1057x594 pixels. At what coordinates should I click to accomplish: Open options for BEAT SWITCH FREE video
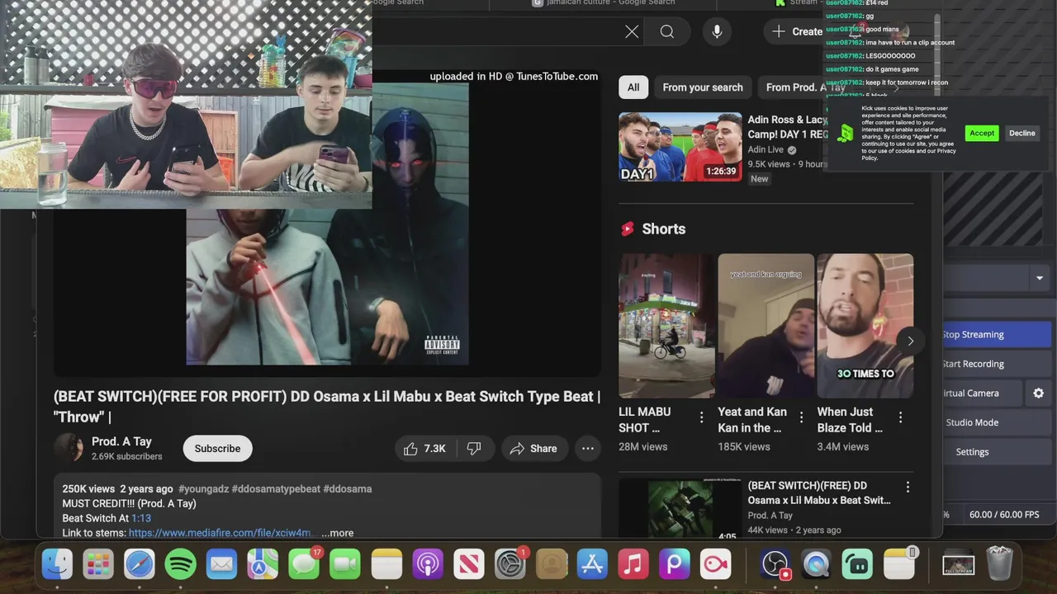coord(908,487)
